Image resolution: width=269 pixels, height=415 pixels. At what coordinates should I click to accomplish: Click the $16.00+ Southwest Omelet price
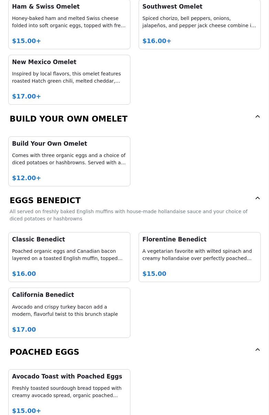pyautogui.click(x=157, y=41)
